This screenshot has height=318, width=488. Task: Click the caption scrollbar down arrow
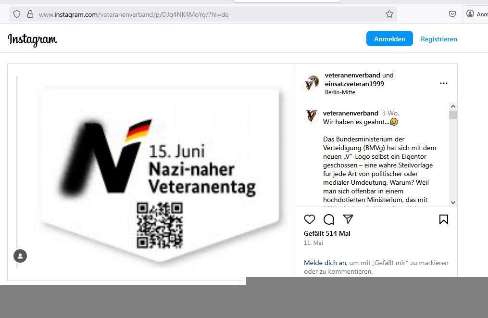[x=453, y=202]
